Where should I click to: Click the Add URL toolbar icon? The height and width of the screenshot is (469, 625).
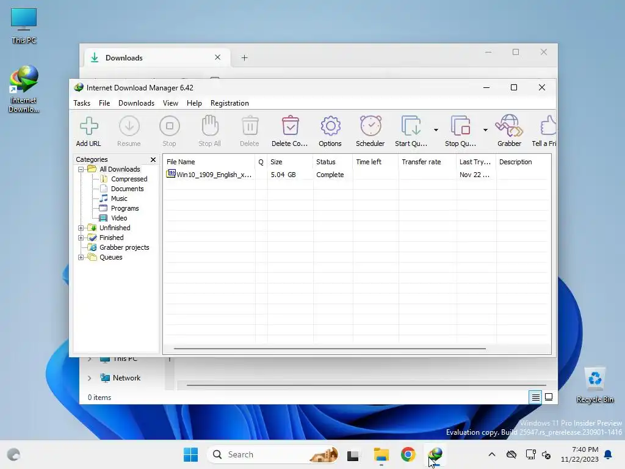pyautogui.click(x=89, y=126)
